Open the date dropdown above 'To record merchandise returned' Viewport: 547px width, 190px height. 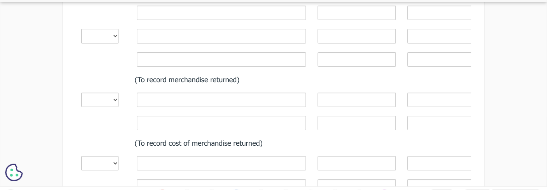click(x=100, y=36)
